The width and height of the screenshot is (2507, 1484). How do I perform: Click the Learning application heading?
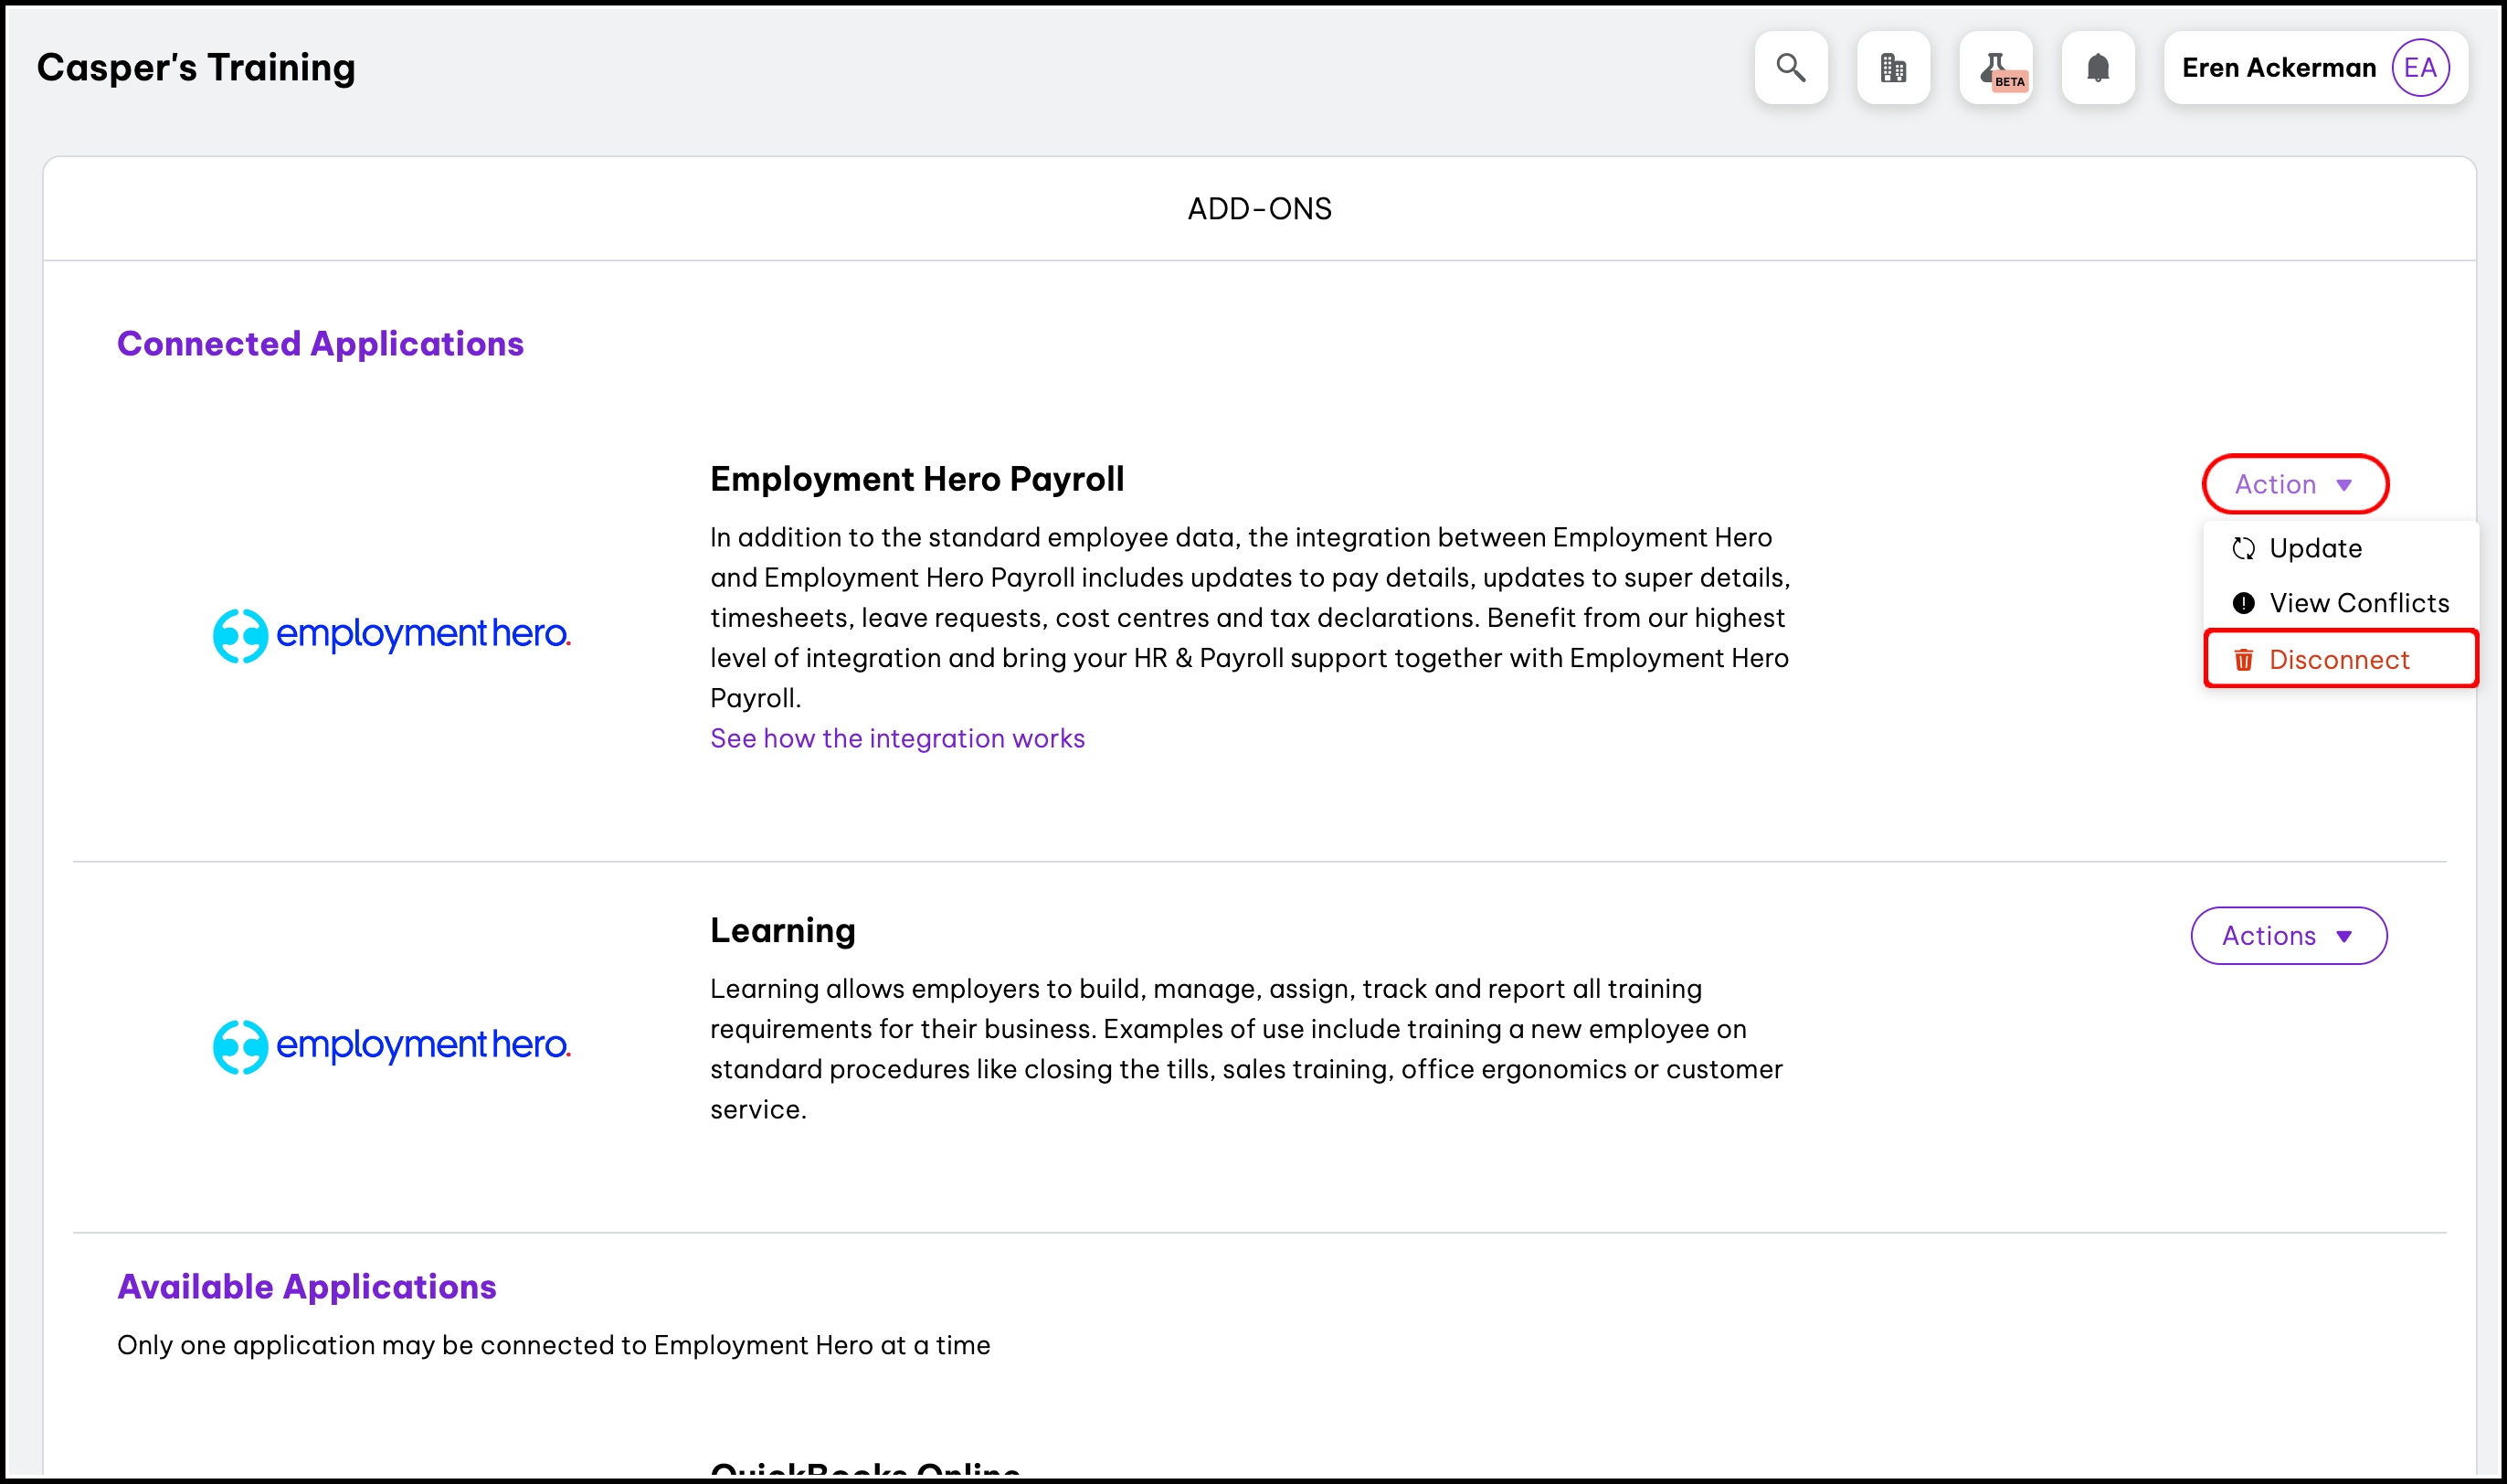point(783,930)
